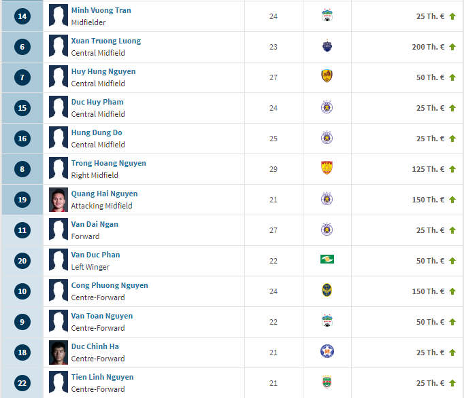Click the value-up arrow beside 200 Th. €
The height and width of the screenshot is (398, 464).
click(452, 47)
